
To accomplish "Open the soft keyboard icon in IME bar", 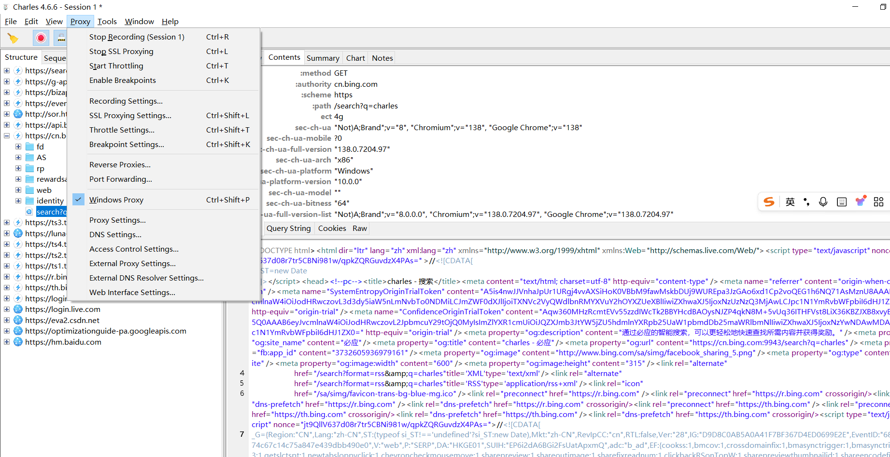I will [x=842, y=202].
